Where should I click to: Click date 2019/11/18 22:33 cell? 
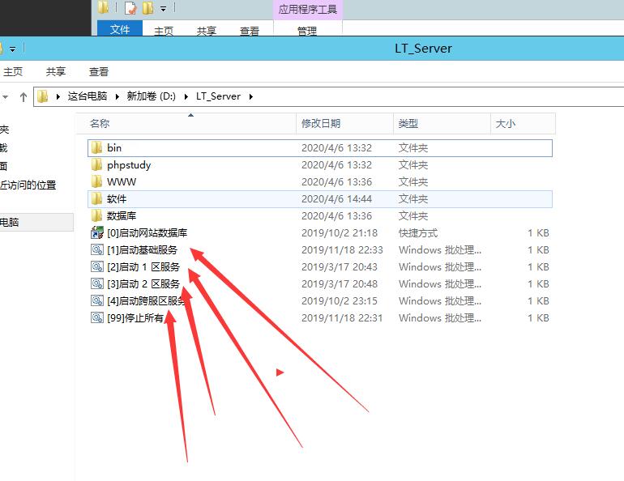coord(342,250)
